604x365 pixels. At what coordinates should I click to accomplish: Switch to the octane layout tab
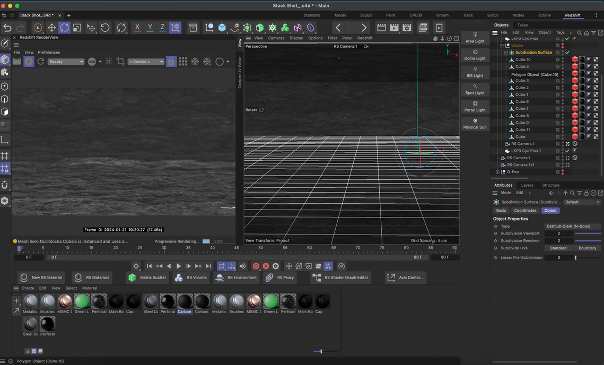[544, 15]
